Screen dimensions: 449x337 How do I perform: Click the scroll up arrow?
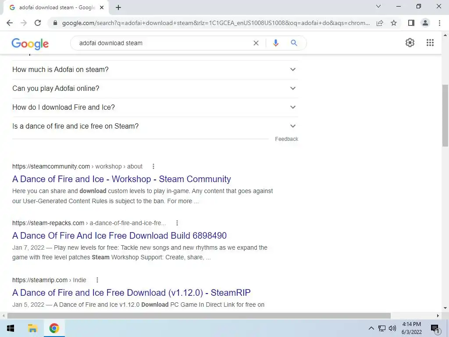445,35
